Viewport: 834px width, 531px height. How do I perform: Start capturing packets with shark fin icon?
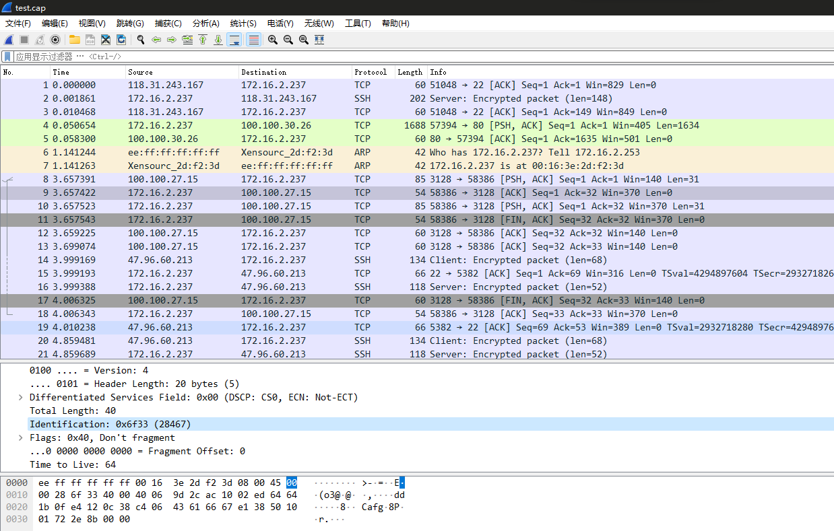(x=9, y=40)
